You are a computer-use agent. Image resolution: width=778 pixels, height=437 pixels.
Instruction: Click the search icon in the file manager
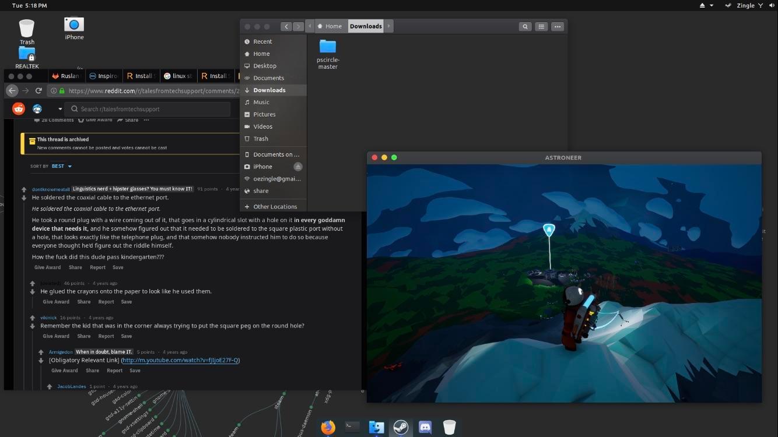pos(525,26)
